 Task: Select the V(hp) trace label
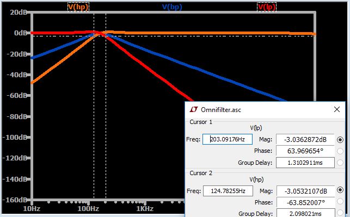click(x=78, y=7)
